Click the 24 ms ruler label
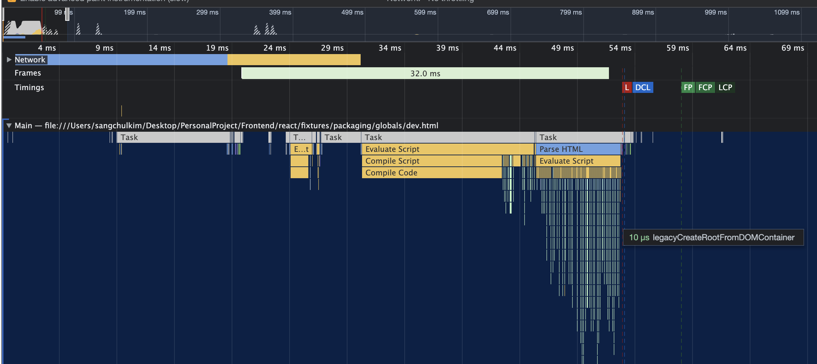This screenshot has width=817, height=364. click(x=275, y=48)
